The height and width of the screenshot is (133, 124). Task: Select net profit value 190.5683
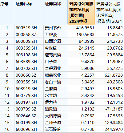[x=85, y=34]
